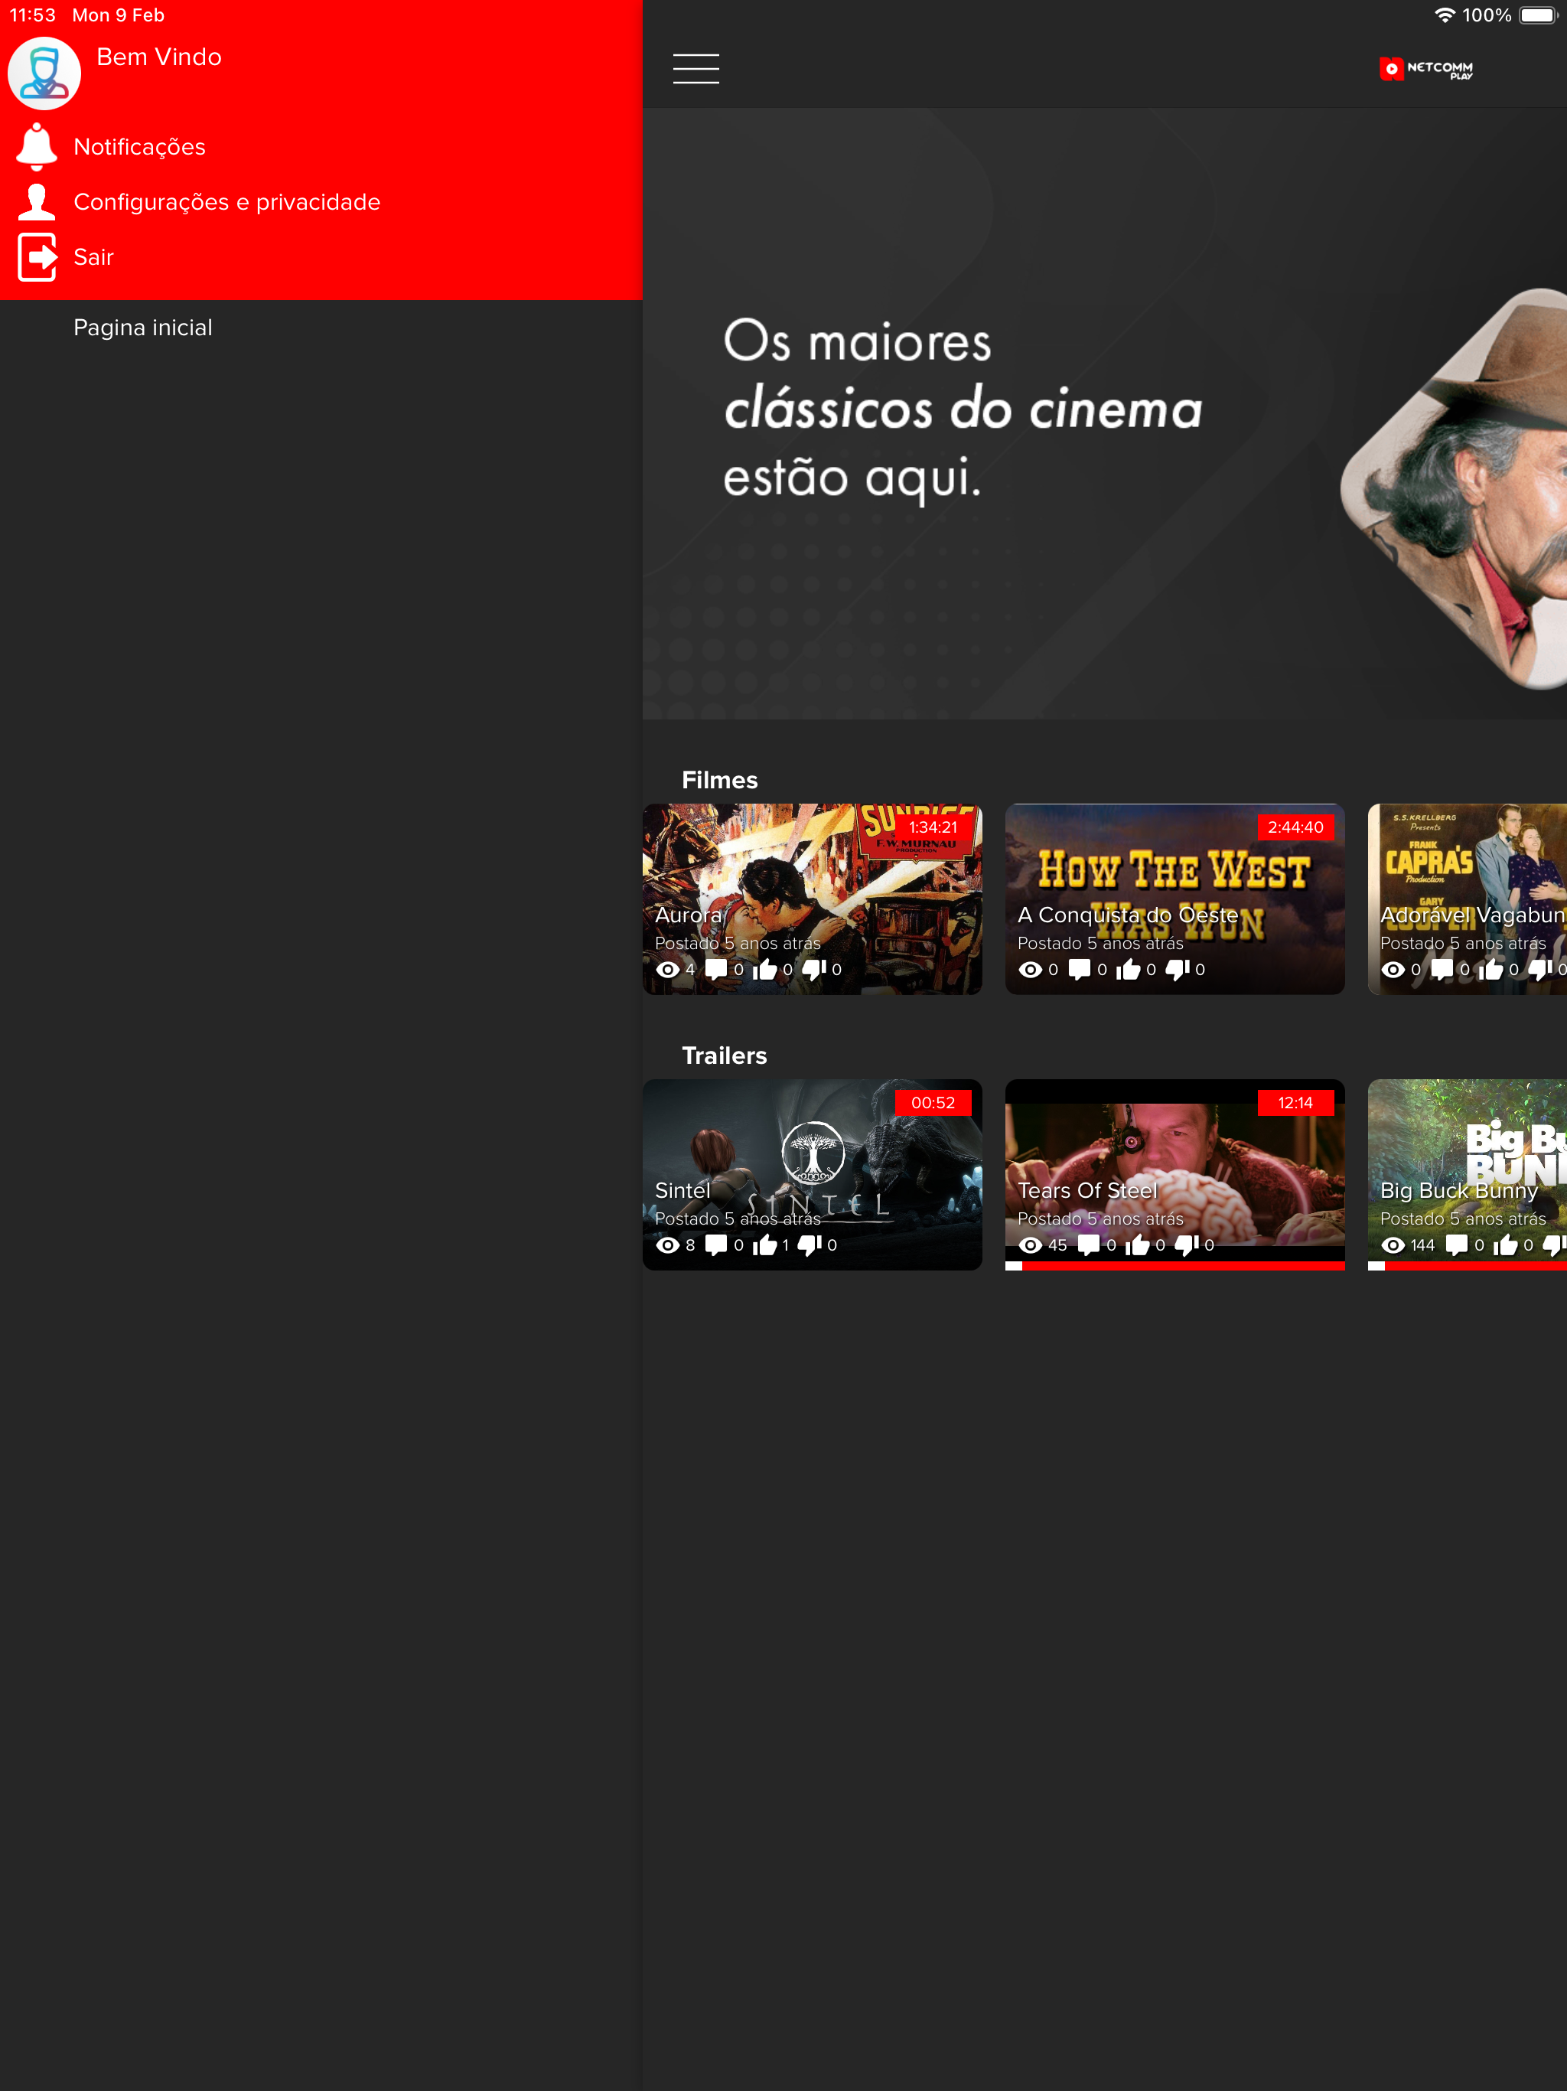Select the Trailers section heading
1567x2091 pixels.
point(724,1055)
